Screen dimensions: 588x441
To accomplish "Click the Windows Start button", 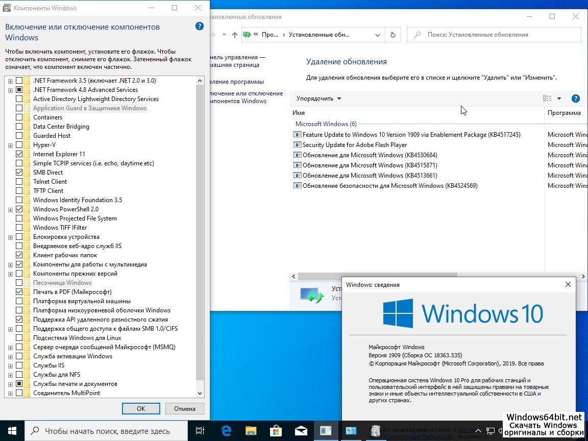I will coord(12,430).
